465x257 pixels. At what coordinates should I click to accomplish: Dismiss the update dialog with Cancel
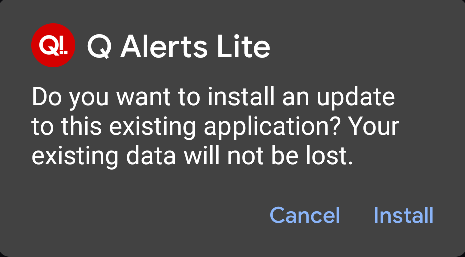[305, 215]
